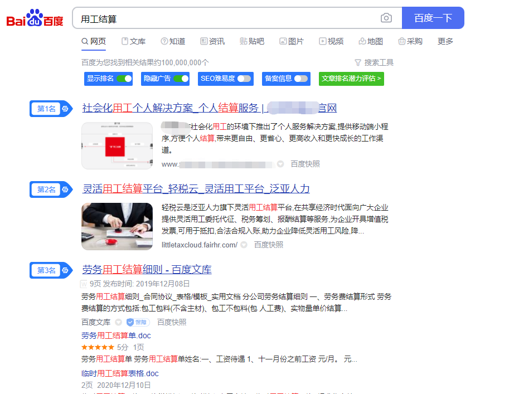Viewport: 514px width, 394px height.
Task: Open the 劳务用工结算细则 - 百度文库 result
Action: pyautogui.click(x=147, y=270)
